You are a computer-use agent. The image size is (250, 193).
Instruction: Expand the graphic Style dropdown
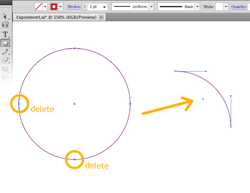point(226,7)
